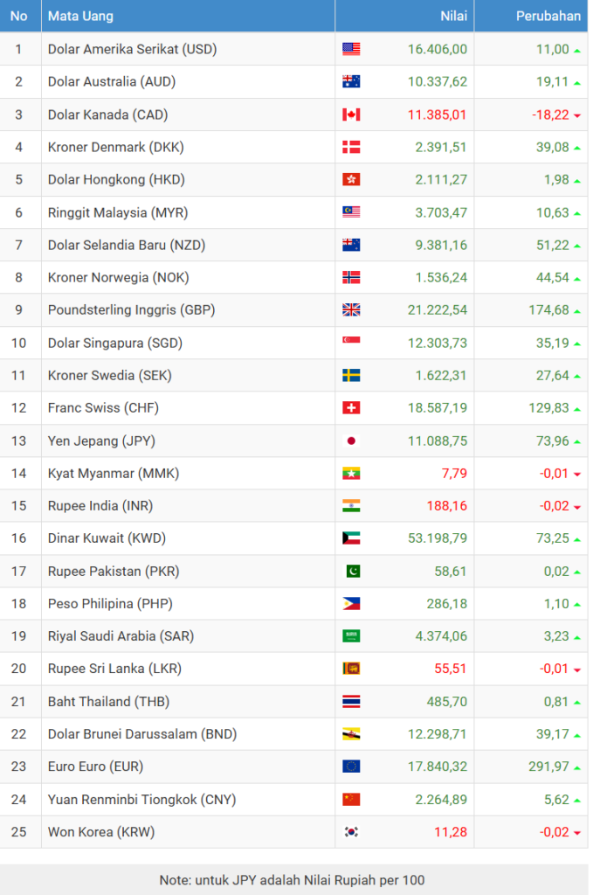The height and width of the screenshot is (895, 593).
Task: Select Poundsterling Inggris (GBP) text
Action: click(x=132, y=310)
